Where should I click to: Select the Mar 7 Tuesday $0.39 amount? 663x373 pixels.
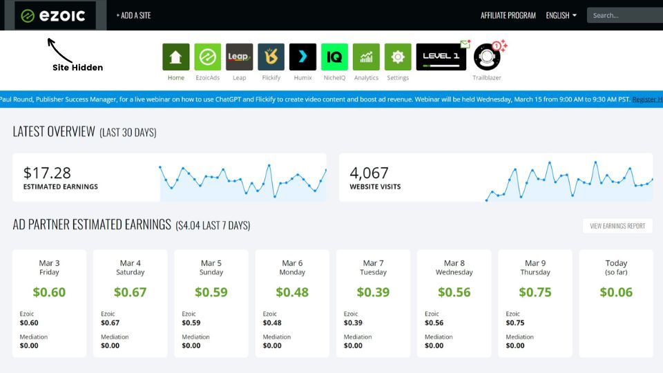(374, 292)
